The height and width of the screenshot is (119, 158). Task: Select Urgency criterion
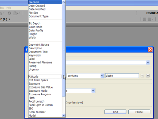[x=45, y=69]
